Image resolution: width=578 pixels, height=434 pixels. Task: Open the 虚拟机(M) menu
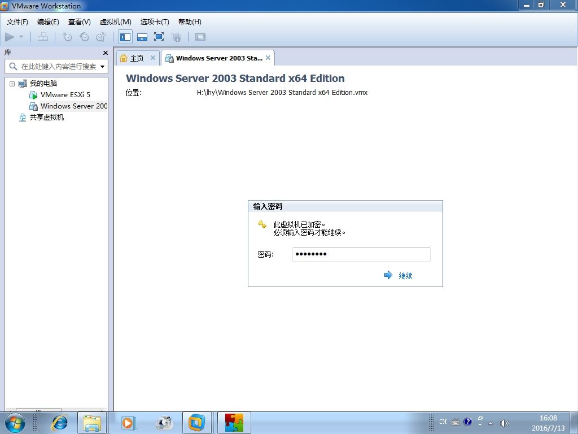(x=115, y=22)
